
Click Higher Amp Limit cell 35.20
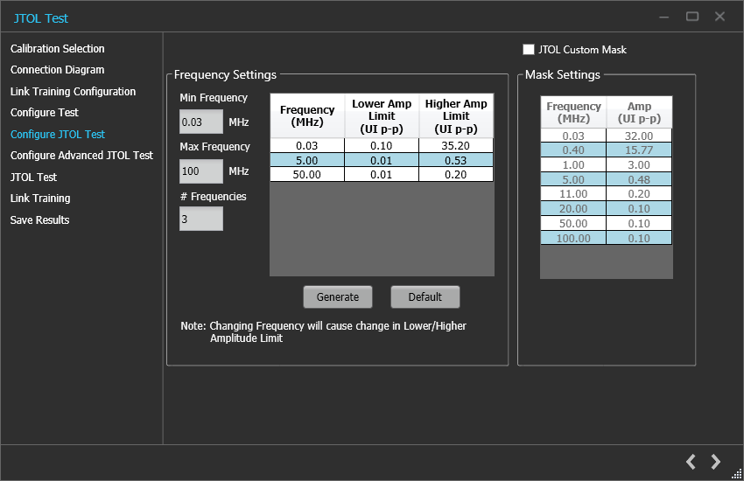coord(456,146)
